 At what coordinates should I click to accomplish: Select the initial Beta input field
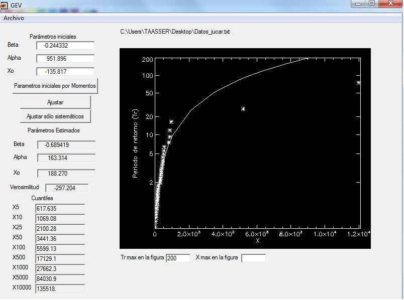click(x=65, y=46)
